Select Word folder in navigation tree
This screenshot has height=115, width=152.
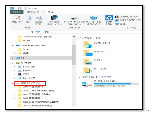coord(24,40)
